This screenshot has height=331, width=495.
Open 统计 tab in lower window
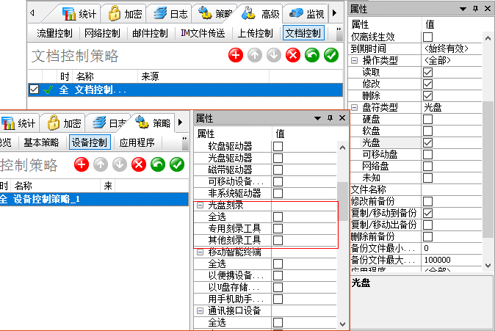(x=19, y=123)
